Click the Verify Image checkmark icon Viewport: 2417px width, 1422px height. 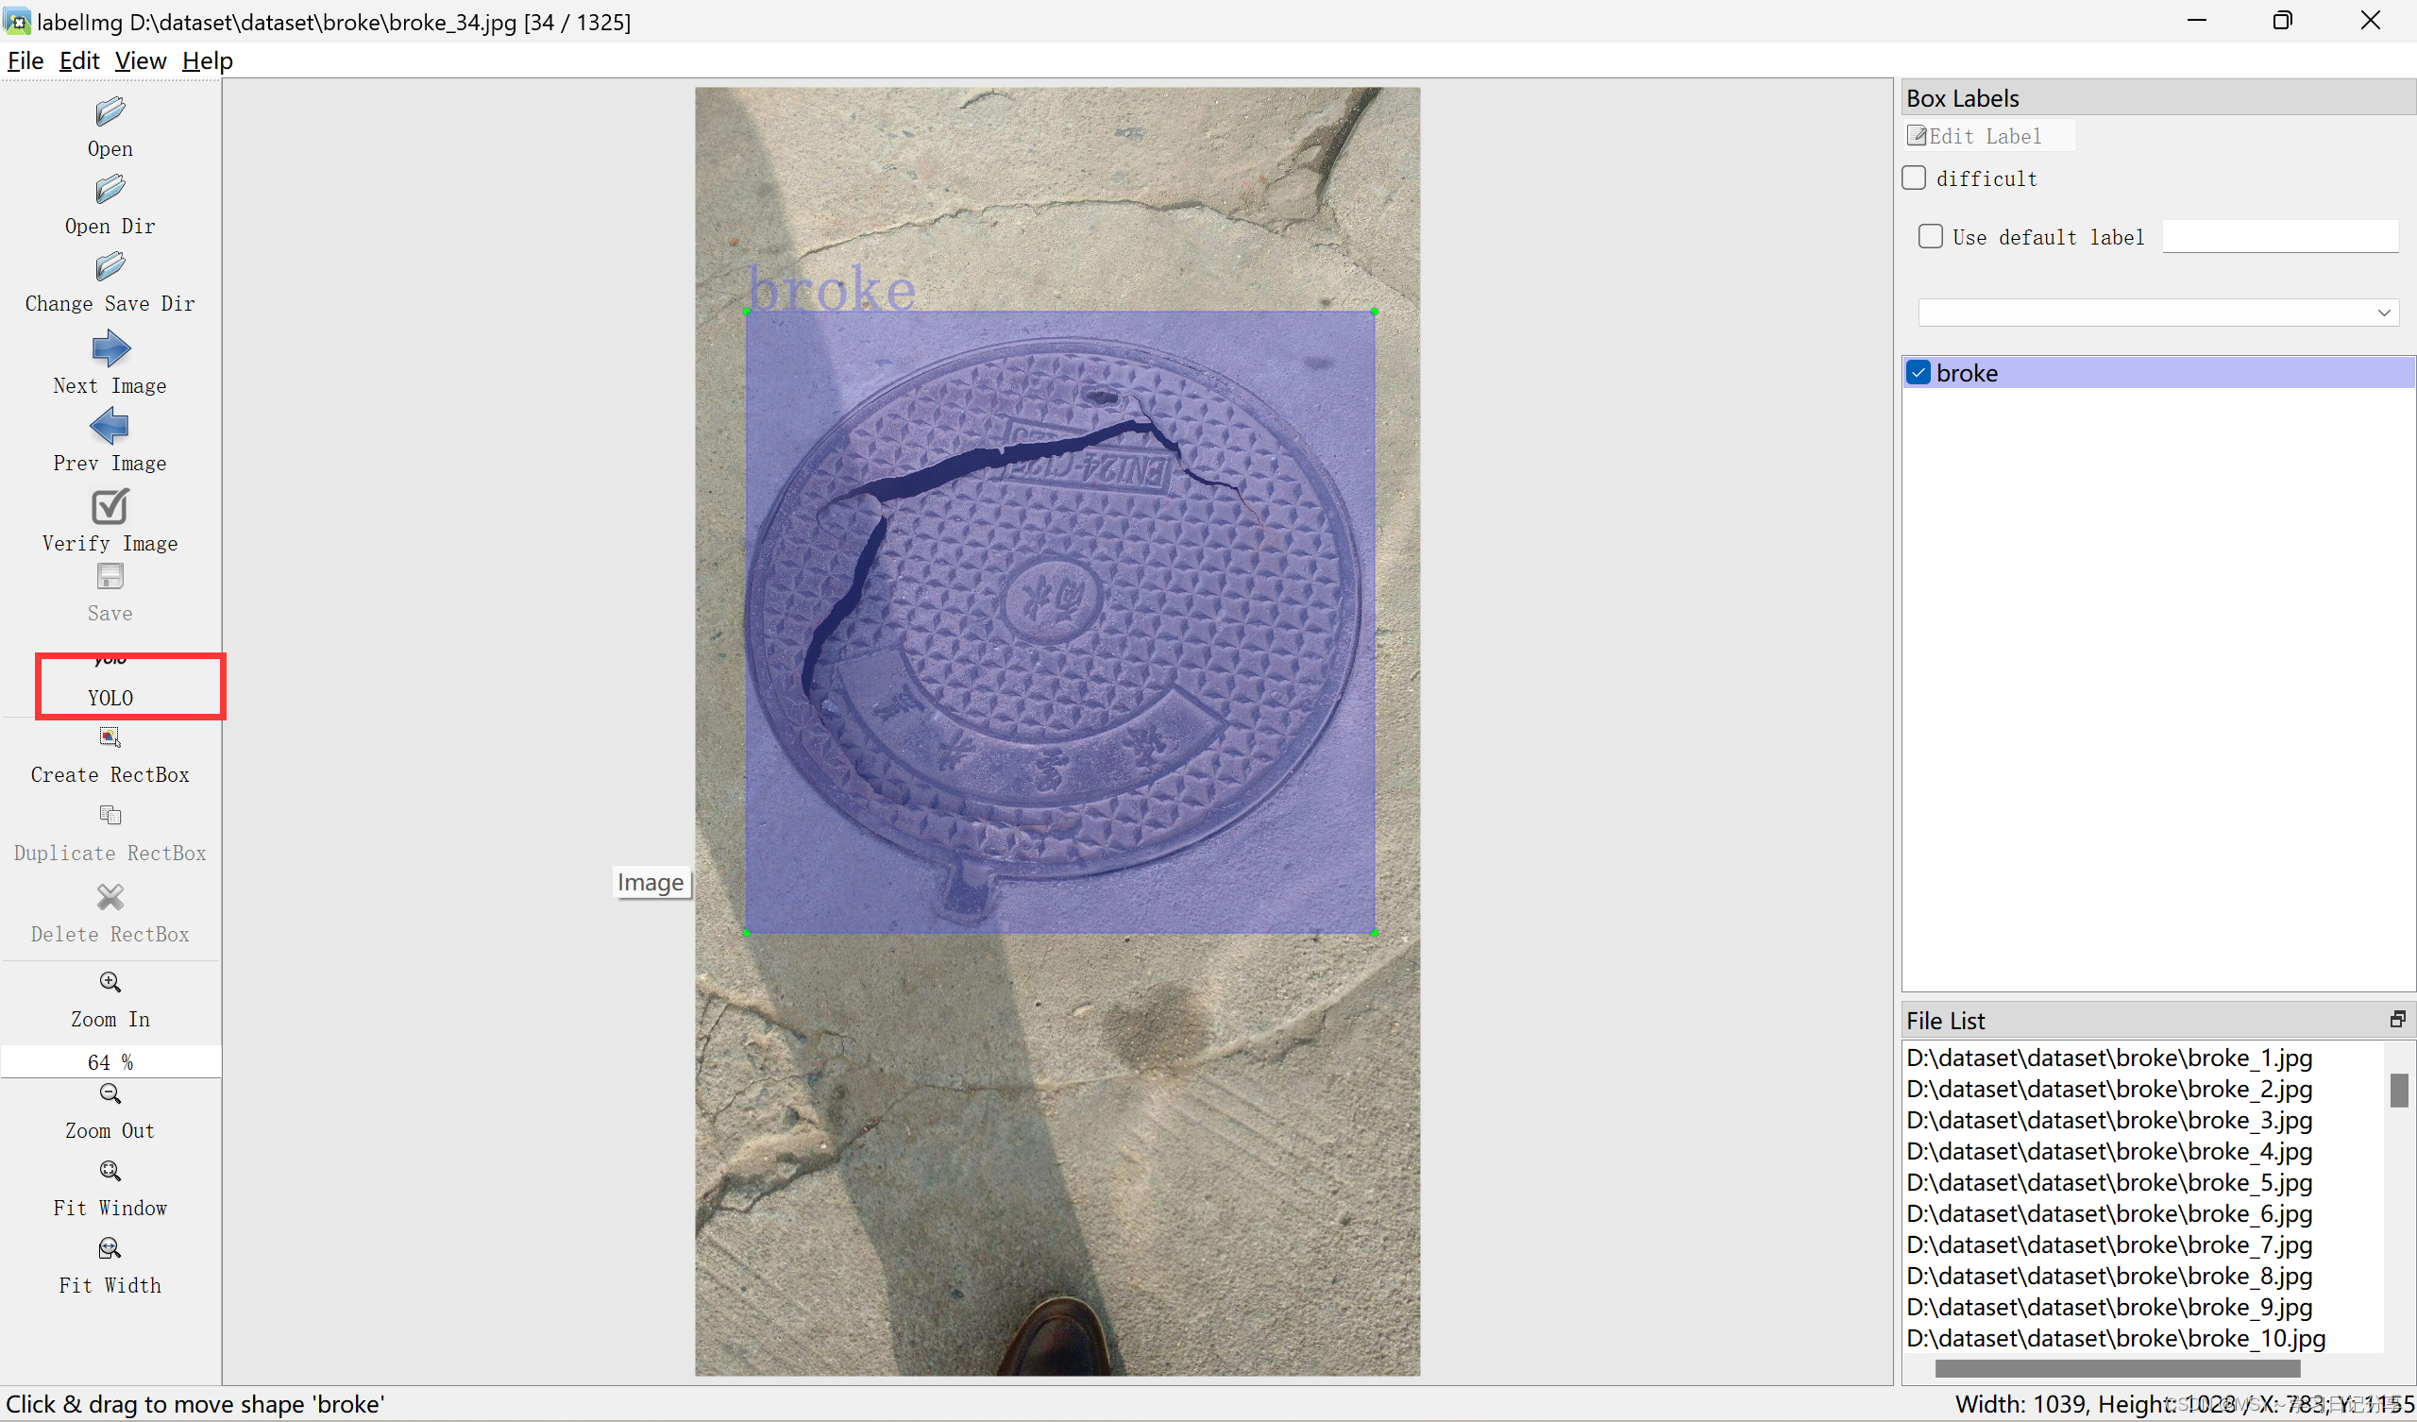click(x=110, y=507)
